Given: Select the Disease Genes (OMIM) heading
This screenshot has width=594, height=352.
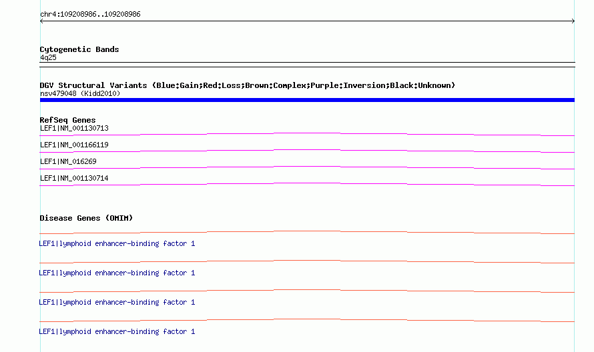Looking at the screenshot, I should 86,218.
